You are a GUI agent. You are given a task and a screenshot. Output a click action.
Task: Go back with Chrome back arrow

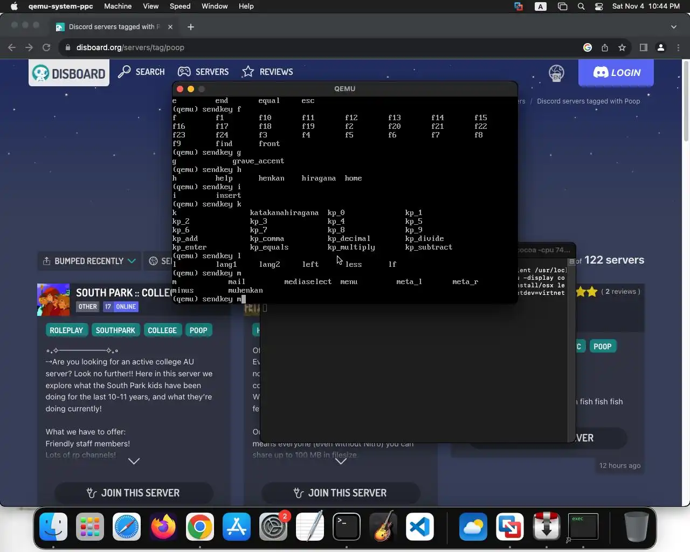pos(12,47)
